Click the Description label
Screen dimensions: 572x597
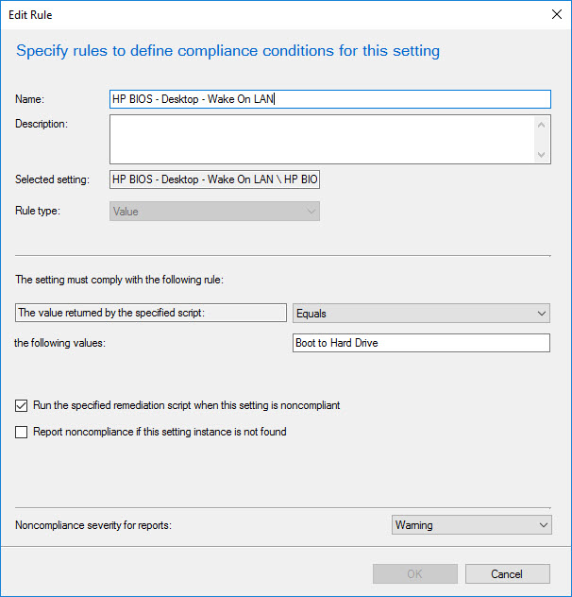click(42, 123)
